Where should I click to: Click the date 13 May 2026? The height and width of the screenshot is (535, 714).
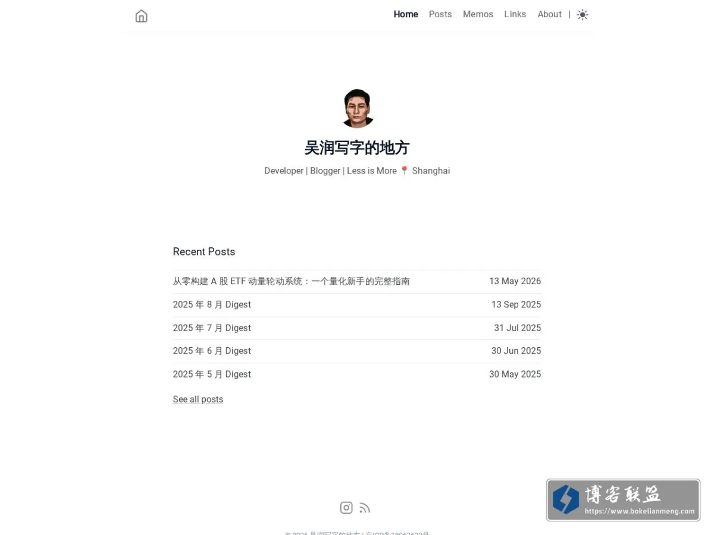[515, 281]
